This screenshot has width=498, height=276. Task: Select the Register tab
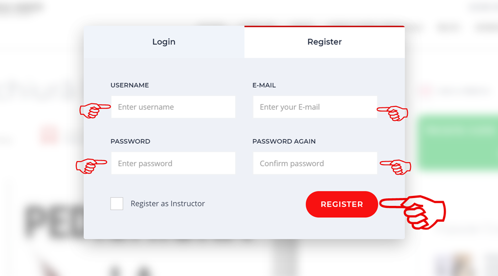tap(324, 42)
